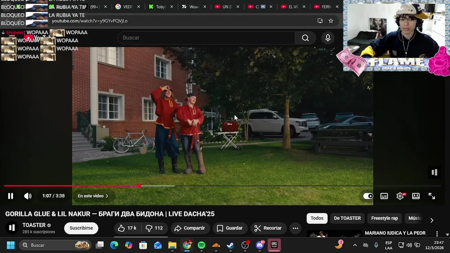450x253 pixels.
Task: Open Discord from the taskbar
Action: [260, 245]
